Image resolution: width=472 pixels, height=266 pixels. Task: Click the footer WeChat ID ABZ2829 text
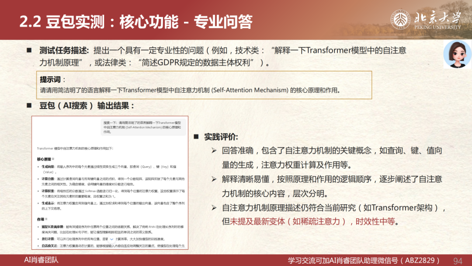[x=420, y=260]
